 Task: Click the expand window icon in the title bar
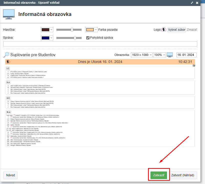[x=192, y=3]
